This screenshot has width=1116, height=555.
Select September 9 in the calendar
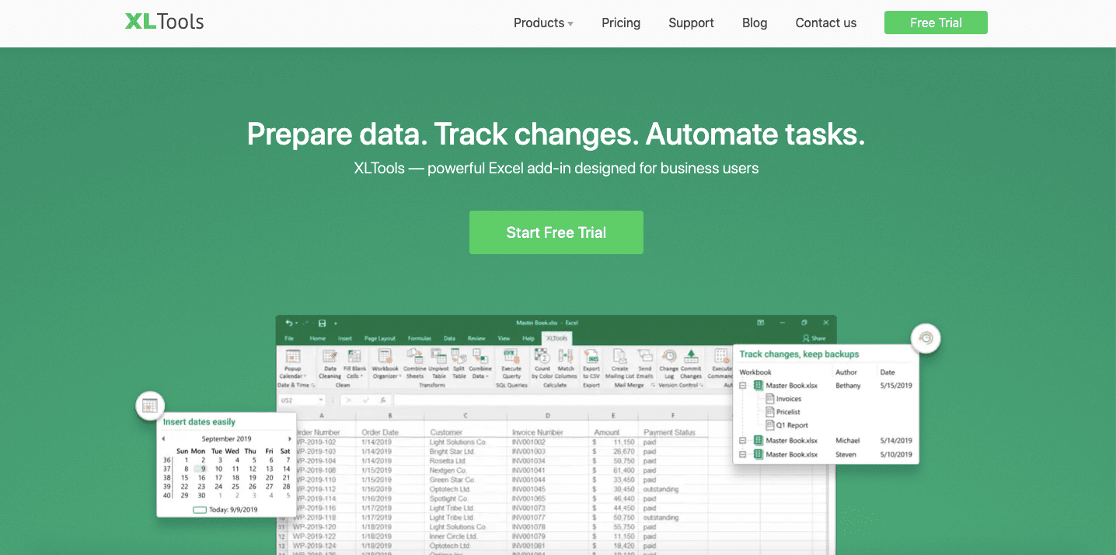[202, 469]
